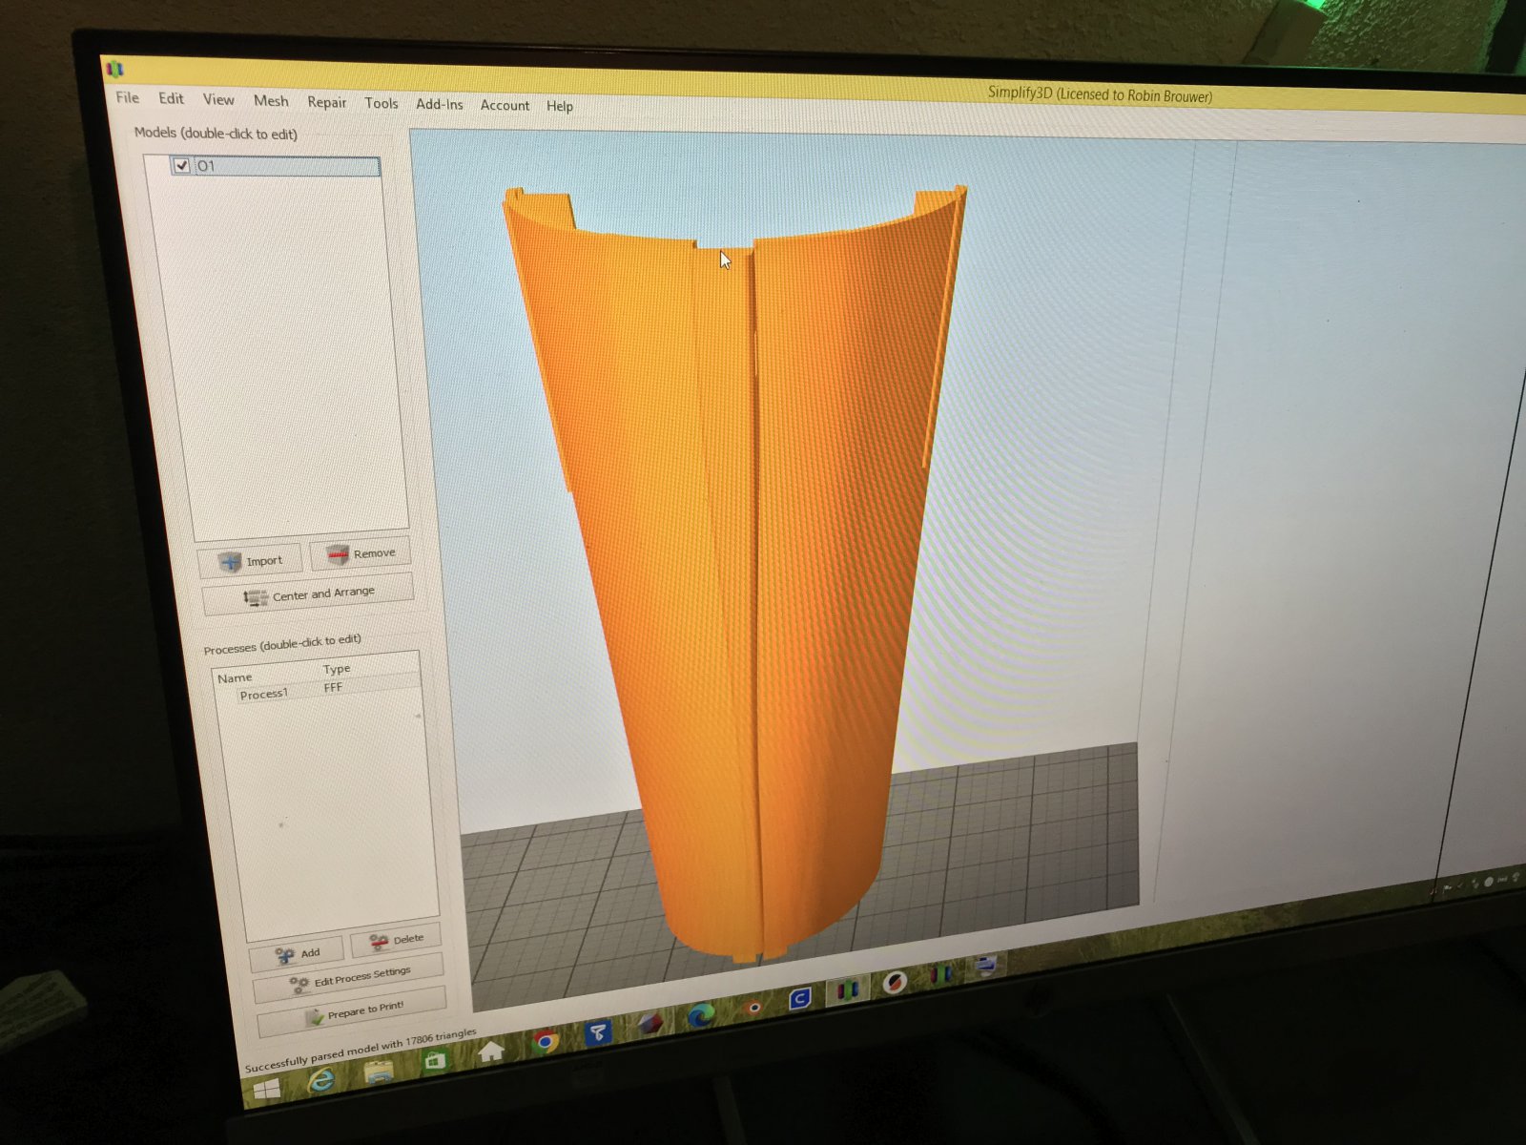Open File Explorer from taskbar
The image size is (1526, 1145).
pyautogui.click(x=379, y=1072)
